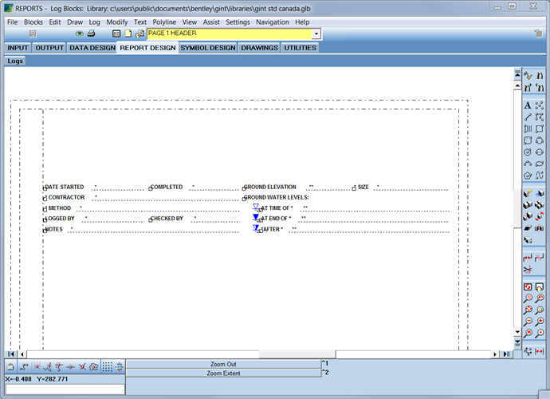Open the UTILITIES tab

[300, 48]
